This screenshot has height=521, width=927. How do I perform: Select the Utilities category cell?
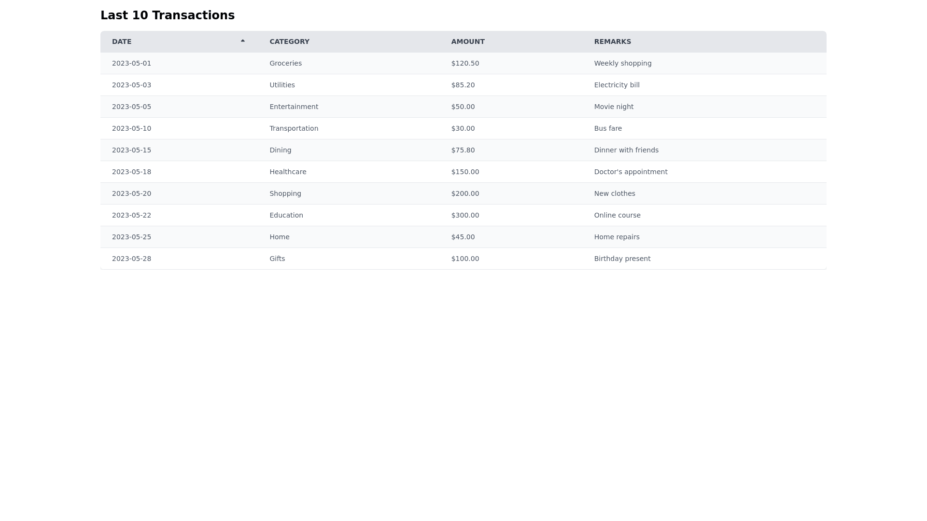(282, 85)
